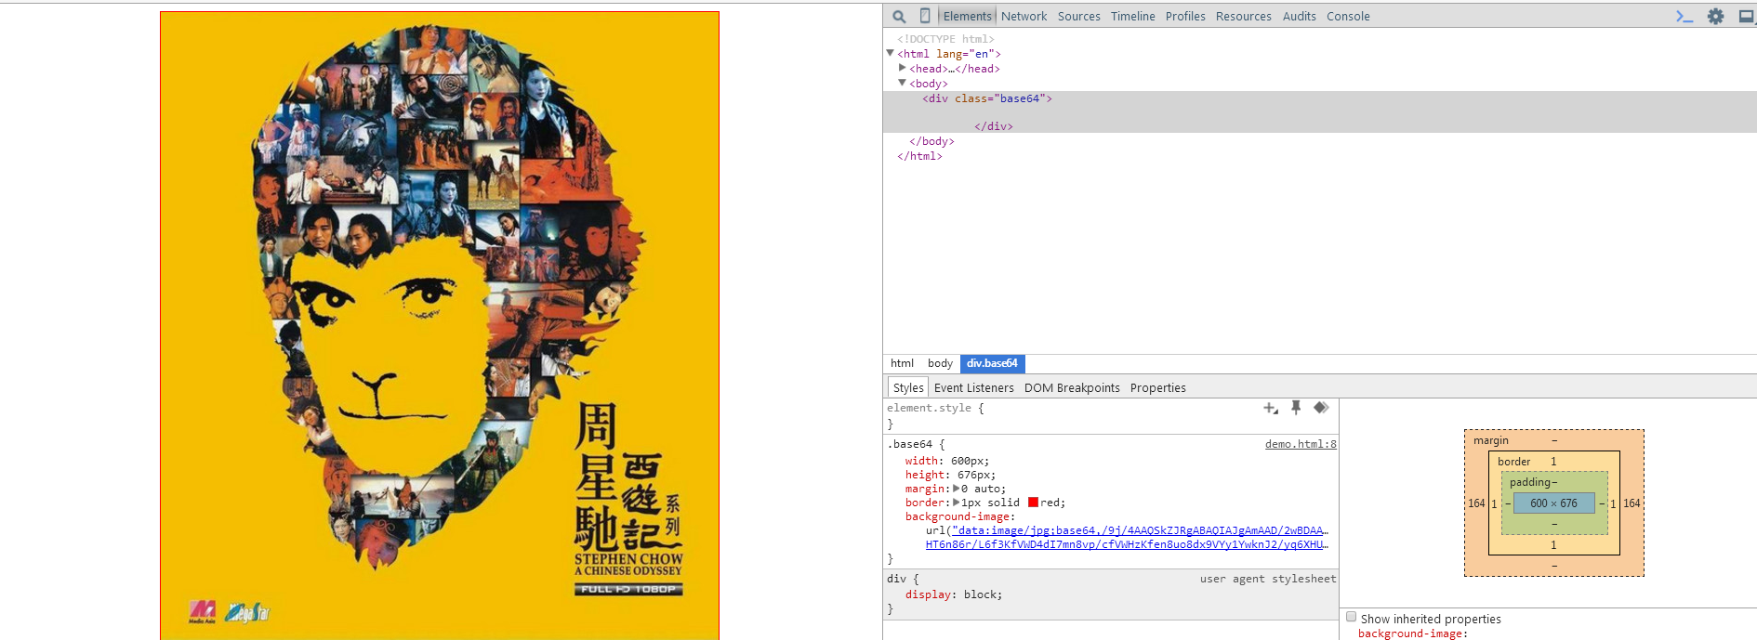Select the Properties sidebar tab
This screenshot has height=640, width=1757.
pyautogui.click(x=1157, y=387)
